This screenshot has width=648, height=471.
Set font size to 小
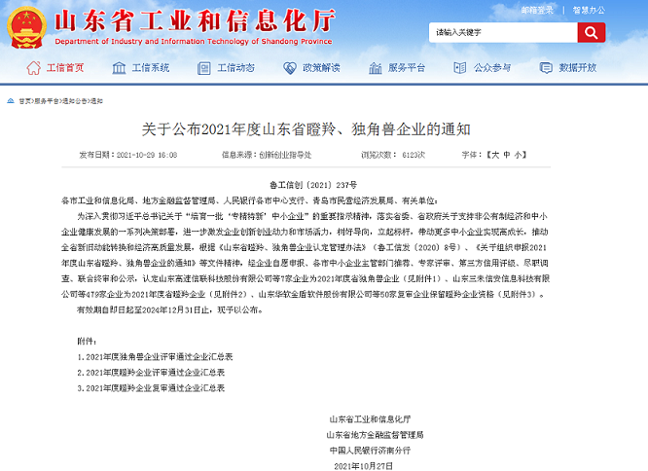coord(518,155)
